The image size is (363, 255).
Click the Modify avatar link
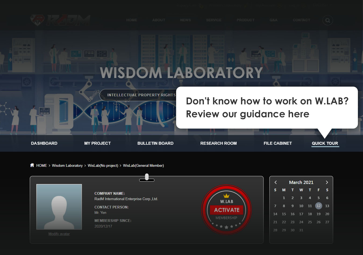(x=59, y=234)
